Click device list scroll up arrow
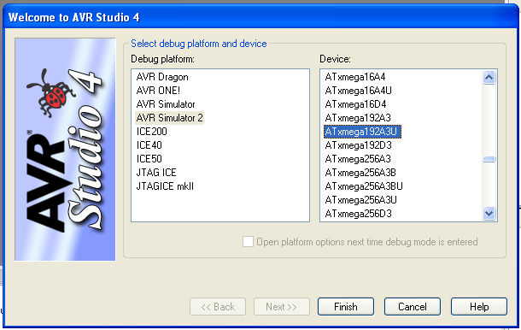The width and height of the screenshot is (521, 330). point(489,78)
